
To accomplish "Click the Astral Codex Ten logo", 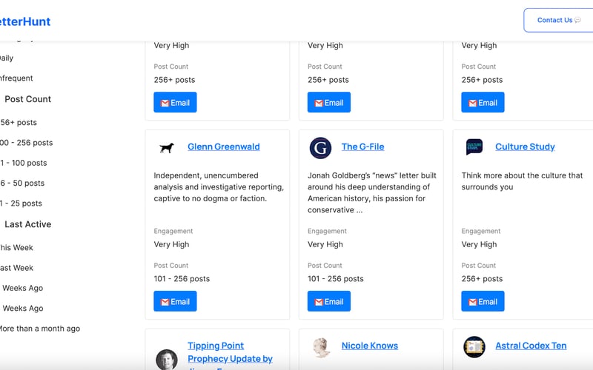I will tap(474, 346).
